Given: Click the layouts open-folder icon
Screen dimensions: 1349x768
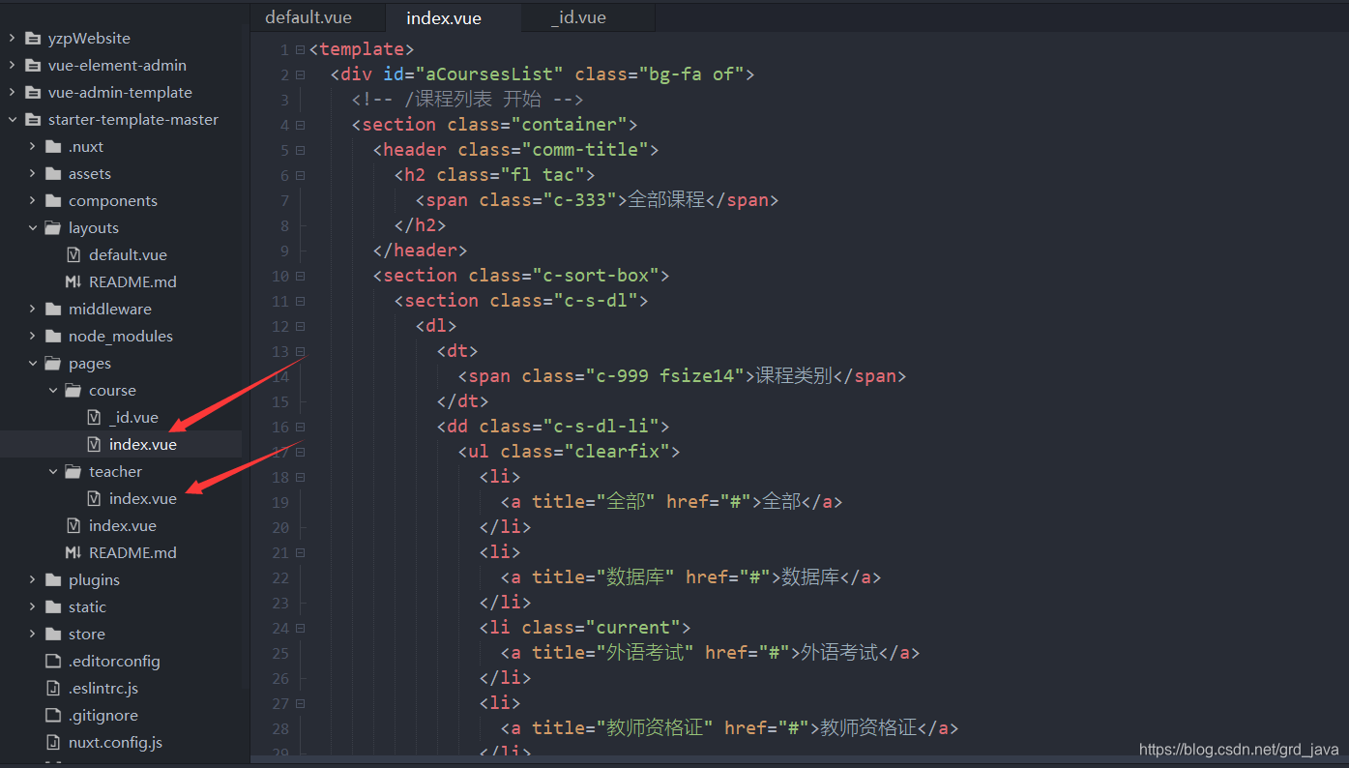Looking at the screenshot, I should click(x=53, y=228).
